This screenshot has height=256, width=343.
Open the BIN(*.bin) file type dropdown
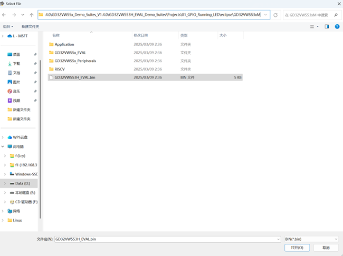point(311,239)
